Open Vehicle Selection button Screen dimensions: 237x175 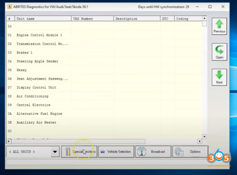click(x=116, y=152)
